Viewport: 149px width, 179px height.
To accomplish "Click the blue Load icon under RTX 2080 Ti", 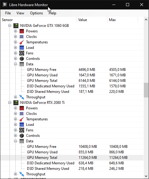I will [22, 125].
